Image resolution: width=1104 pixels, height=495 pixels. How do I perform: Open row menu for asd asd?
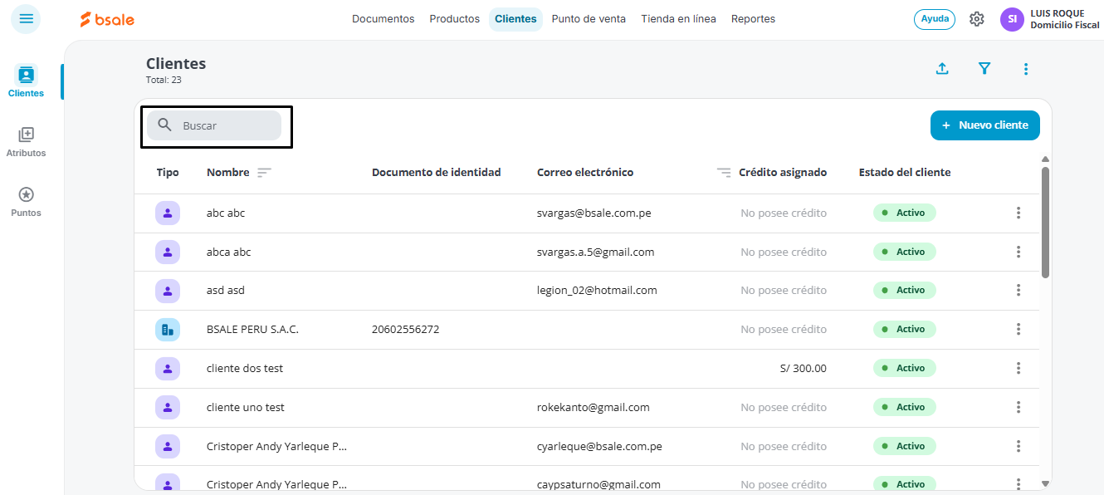click(x=1019, y=291)
